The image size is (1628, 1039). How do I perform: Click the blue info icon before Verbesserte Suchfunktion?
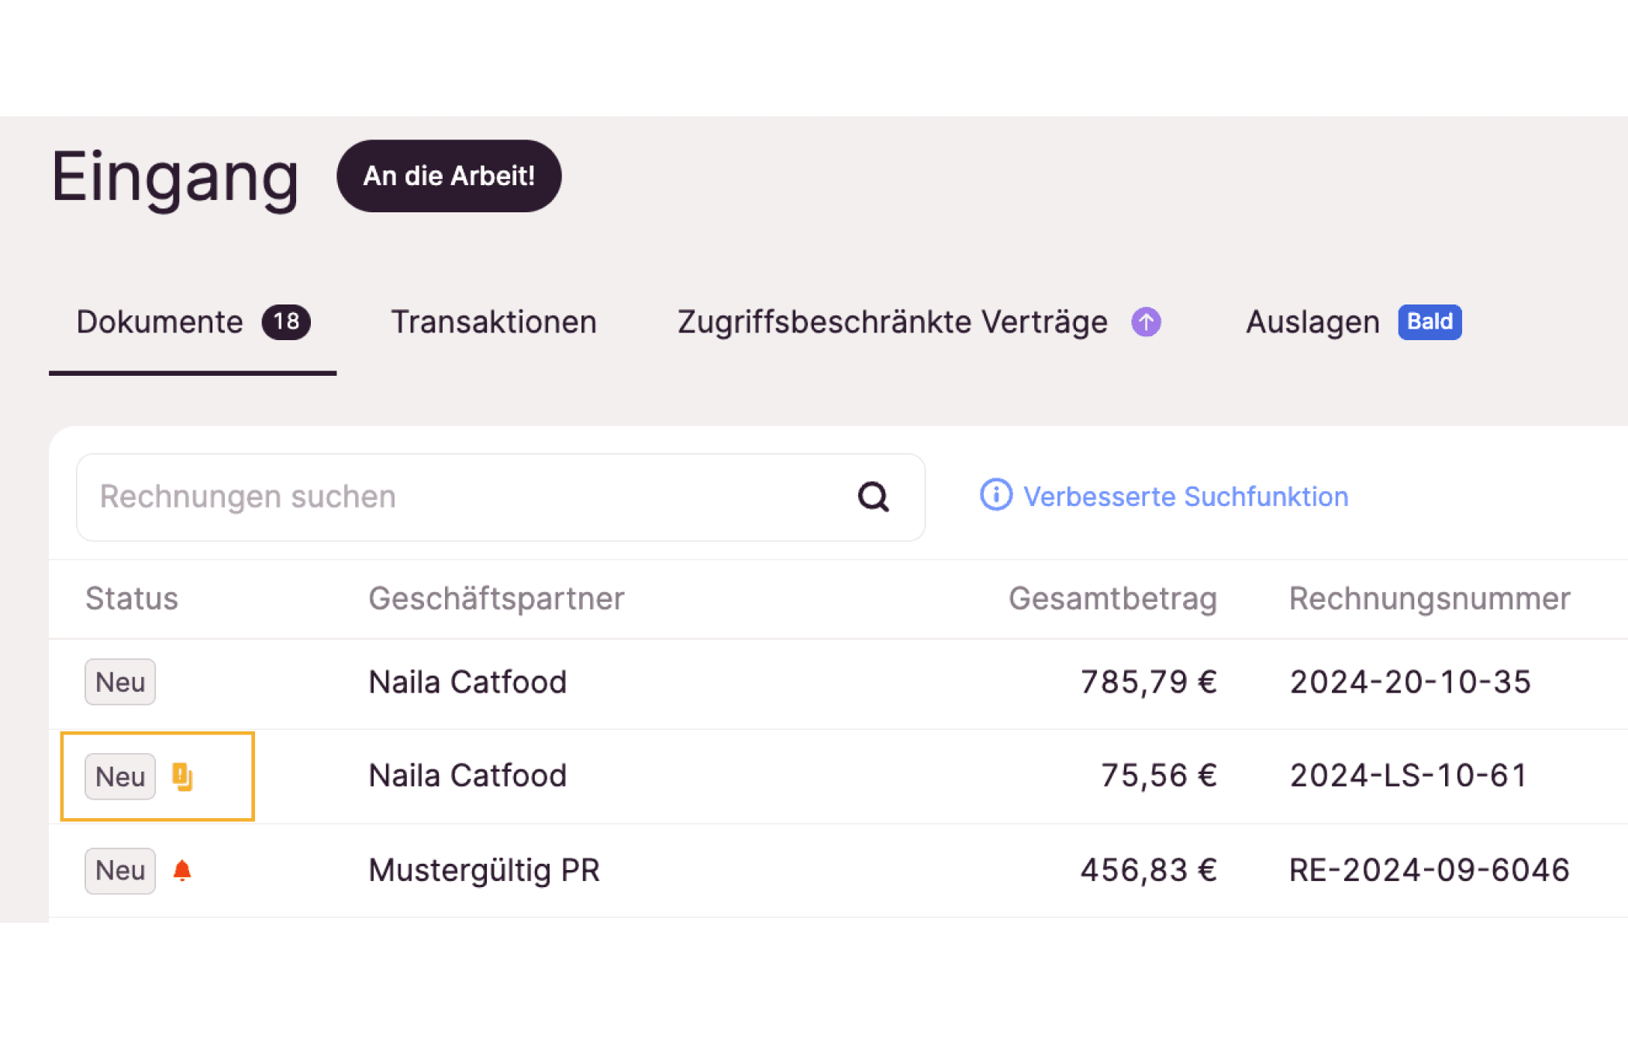point(995,496)
